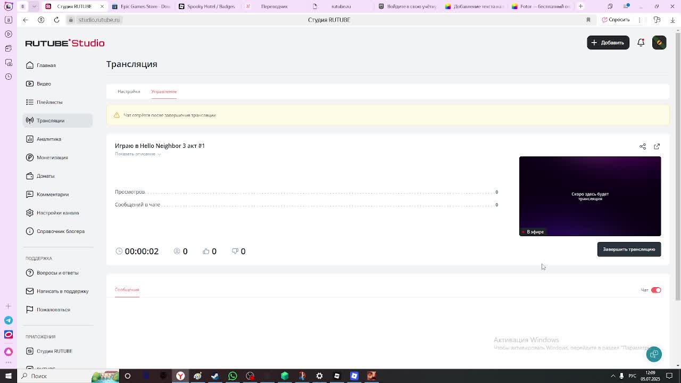Click the taskbar clock 12:09
The height and width of the screenshot is (383, 681).
[650, 376]
